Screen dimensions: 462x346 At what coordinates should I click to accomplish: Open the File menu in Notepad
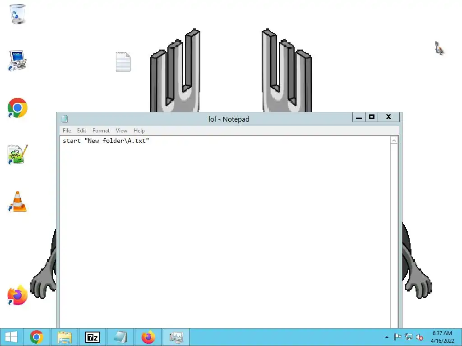(67, 131)
